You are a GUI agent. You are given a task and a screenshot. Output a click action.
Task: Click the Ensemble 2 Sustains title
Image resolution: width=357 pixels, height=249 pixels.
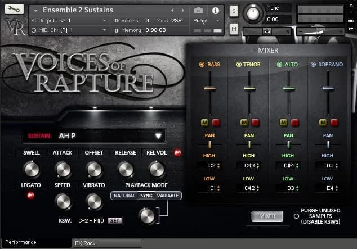point(78,10)
